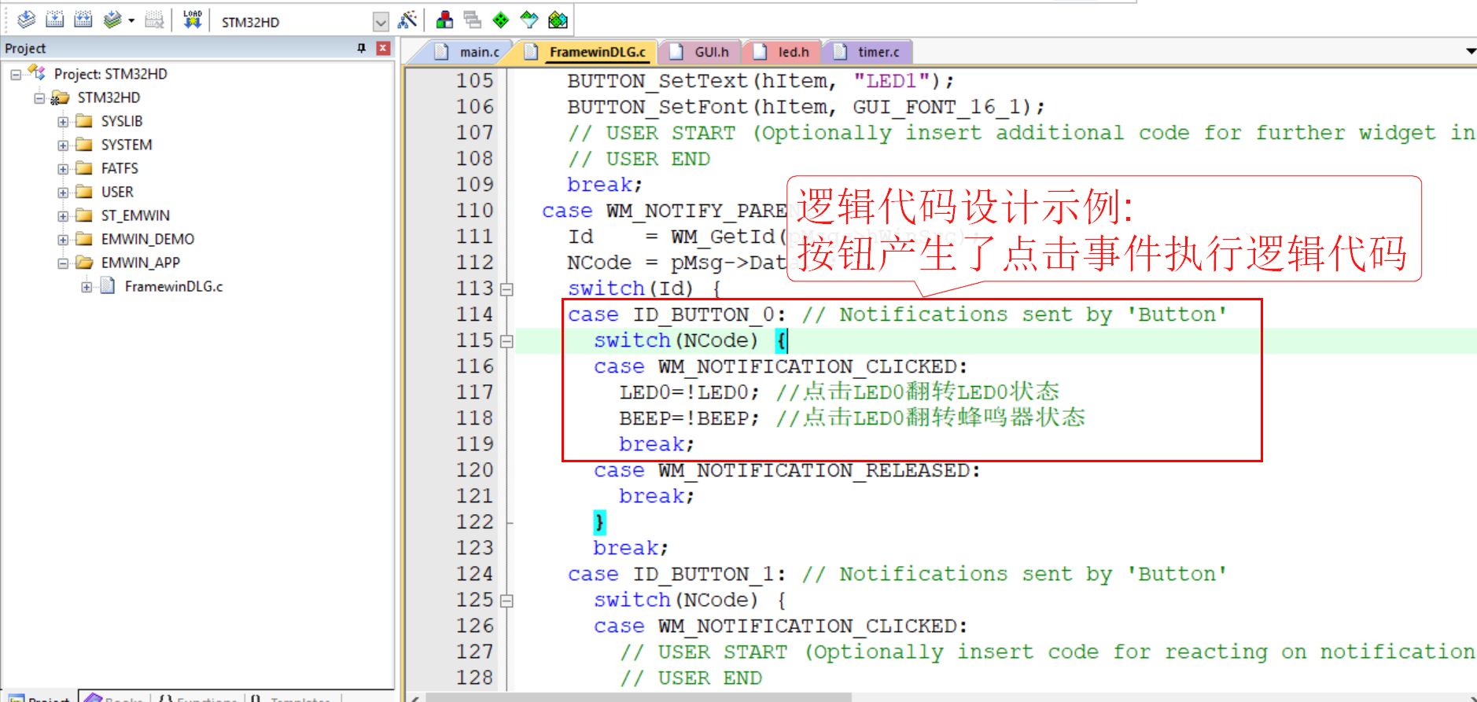
Task: Click the open EMWIN_APP folder icon
Action: pos(84,263)
